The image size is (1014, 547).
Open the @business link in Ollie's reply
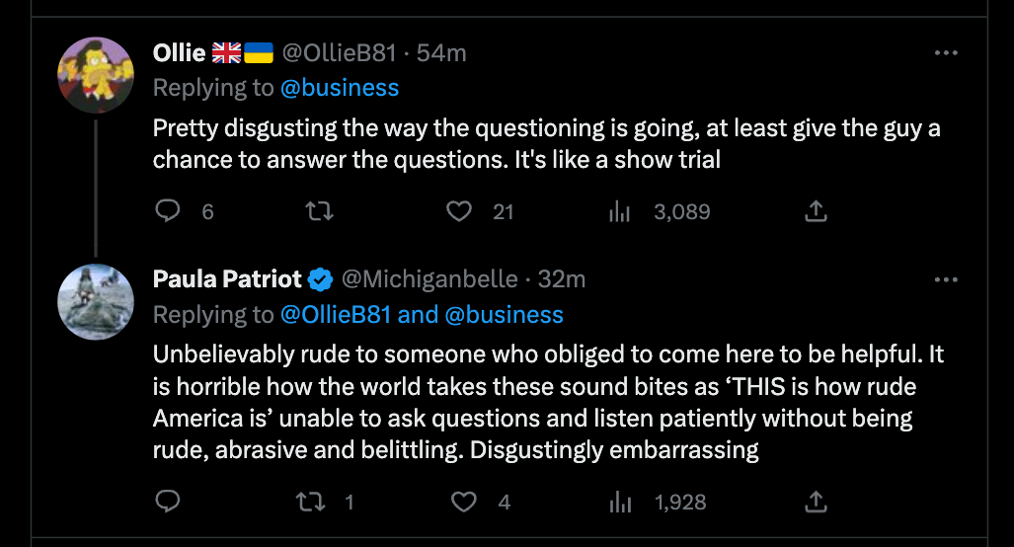click(x=340, y=88)
